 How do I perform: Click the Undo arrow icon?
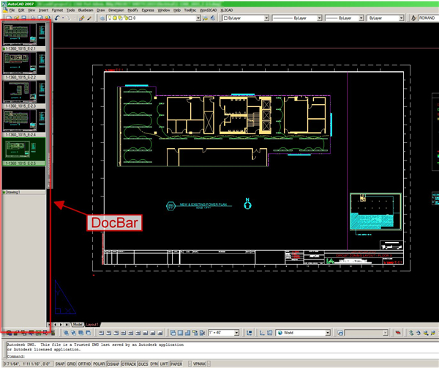[57, 18]
